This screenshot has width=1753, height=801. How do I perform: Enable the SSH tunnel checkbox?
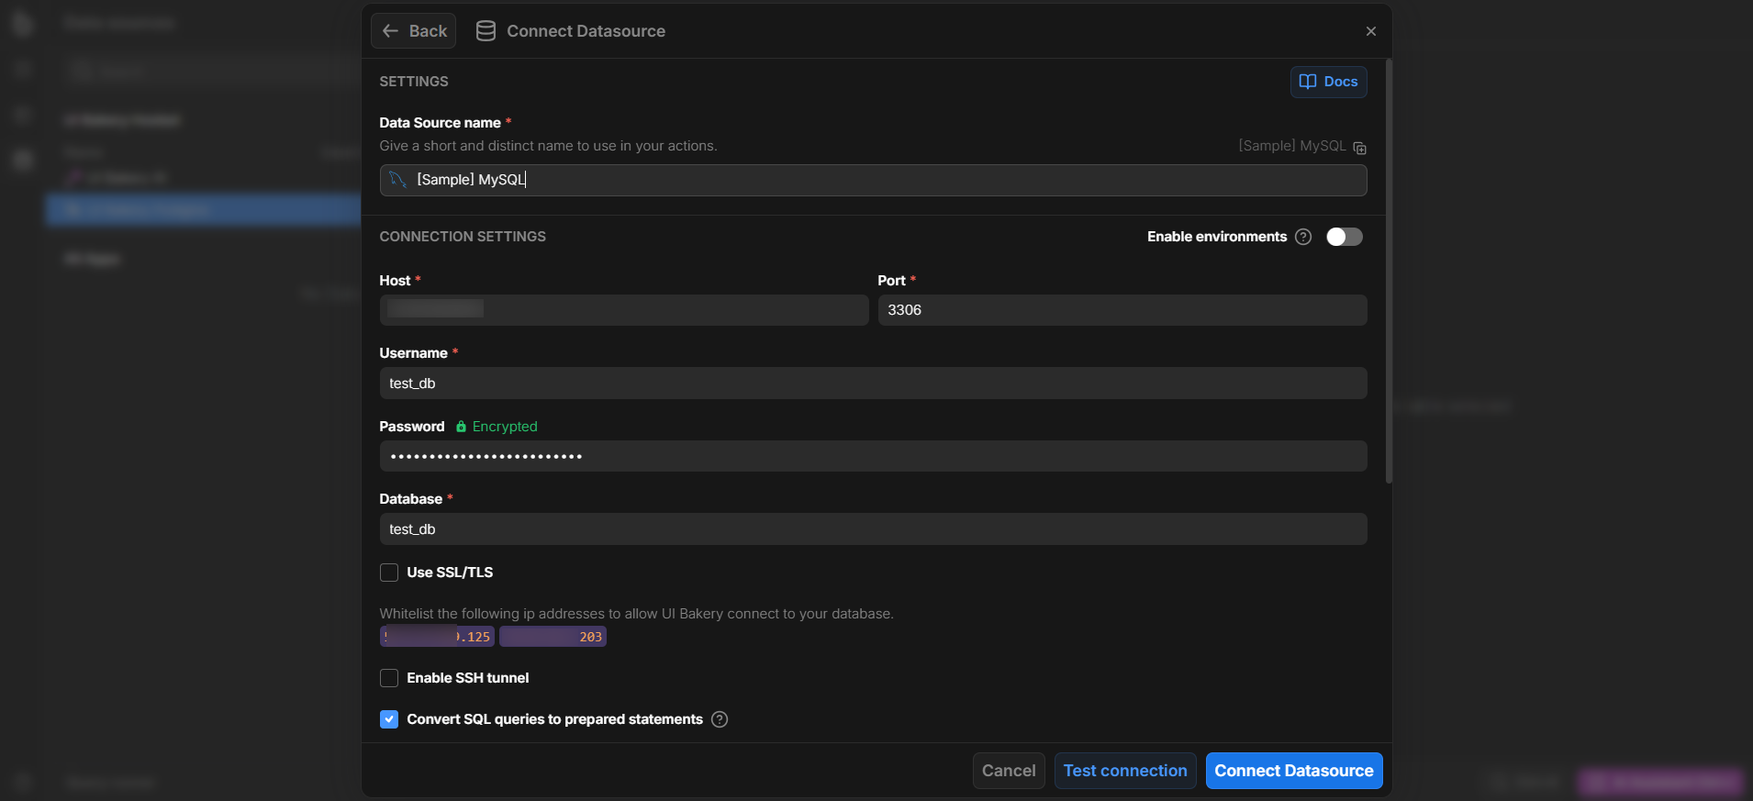pos(389,678)
